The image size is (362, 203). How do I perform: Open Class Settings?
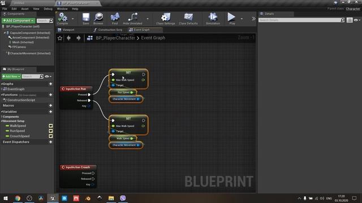pyautogui.click(x=165, y=19)
